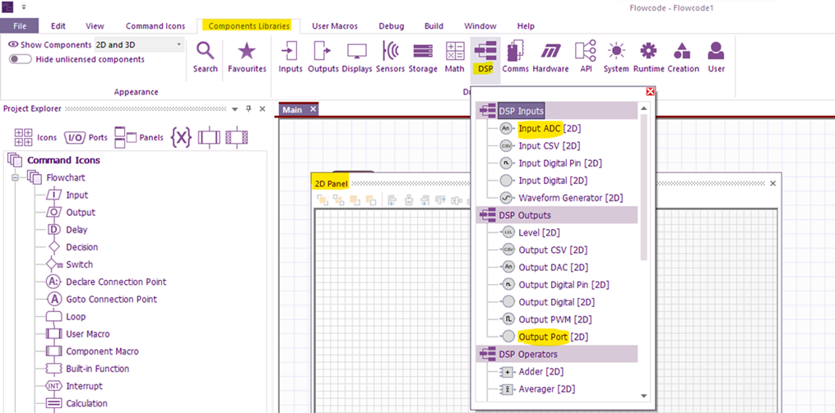
Task: Open the Project Explorer options arrow
Action: [x=234, y=109]
